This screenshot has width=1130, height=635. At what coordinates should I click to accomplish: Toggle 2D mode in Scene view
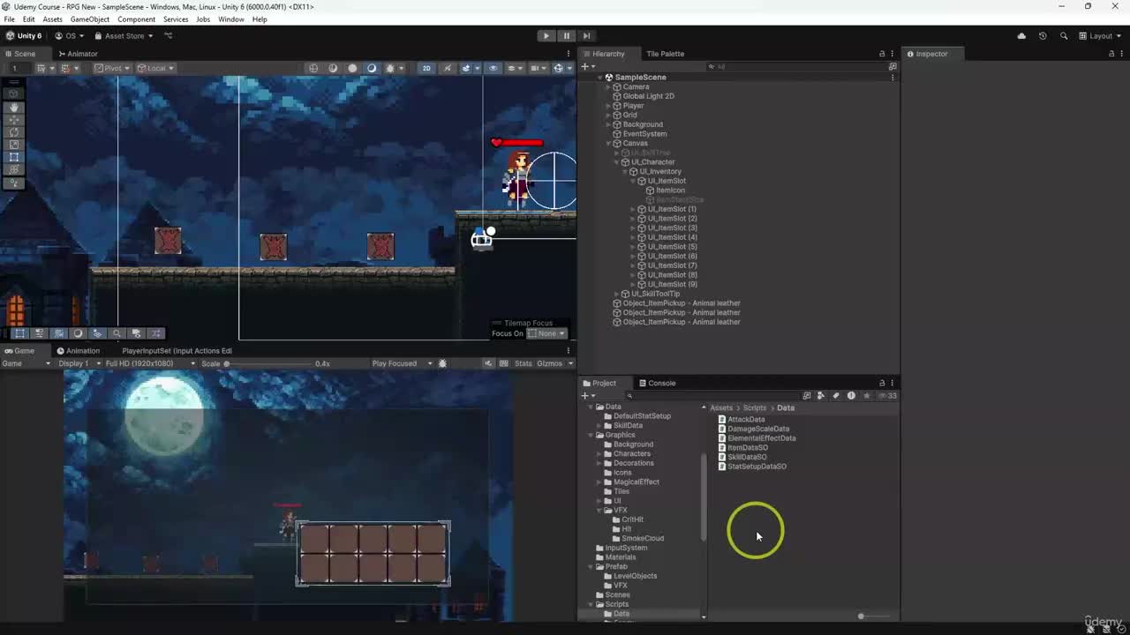pos(426,68)
